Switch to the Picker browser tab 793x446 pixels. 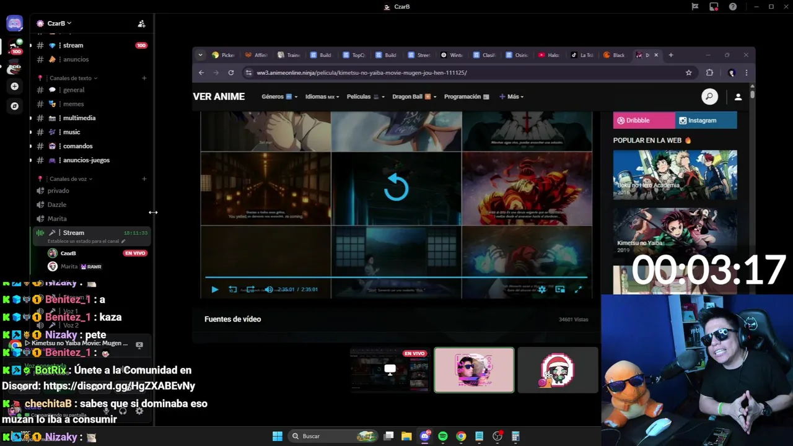point(224,55)
